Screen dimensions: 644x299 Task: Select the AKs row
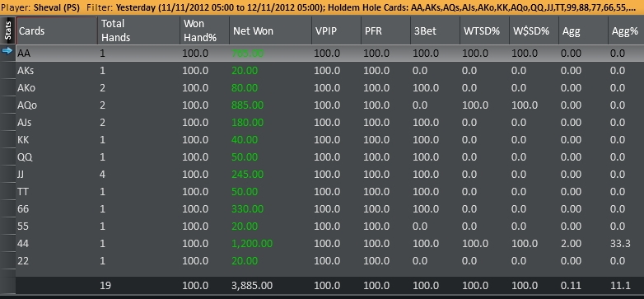click(x=329, y=71)
